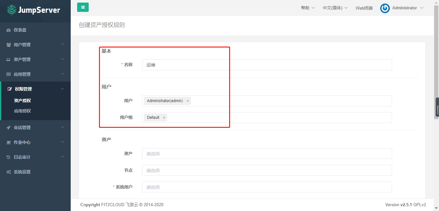Click the 用户 section heading

(x=106, y=87)
